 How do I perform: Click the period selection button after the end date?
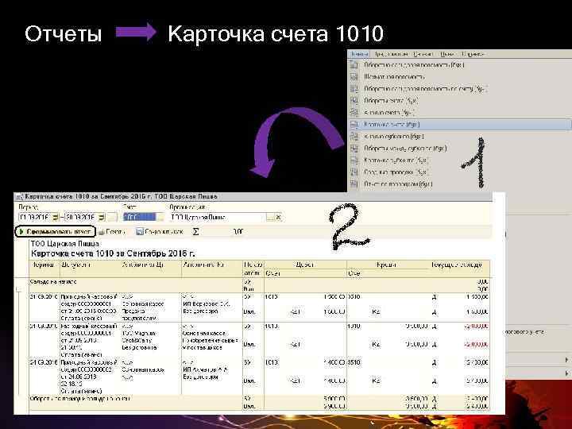click(112, 218)
